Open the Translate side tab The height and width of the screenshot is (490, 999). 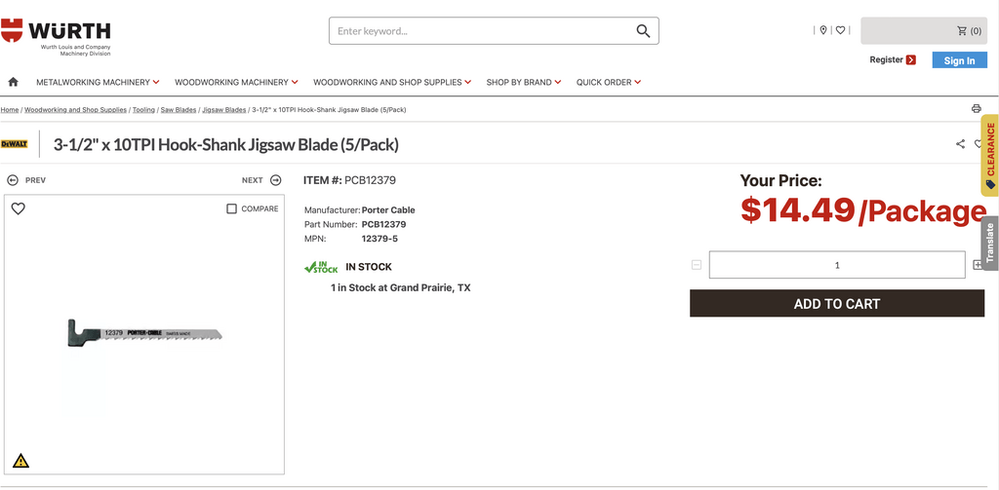point(989,244)
